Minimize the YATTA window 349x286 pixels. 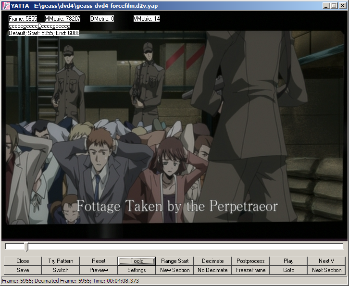pos(326,6)
